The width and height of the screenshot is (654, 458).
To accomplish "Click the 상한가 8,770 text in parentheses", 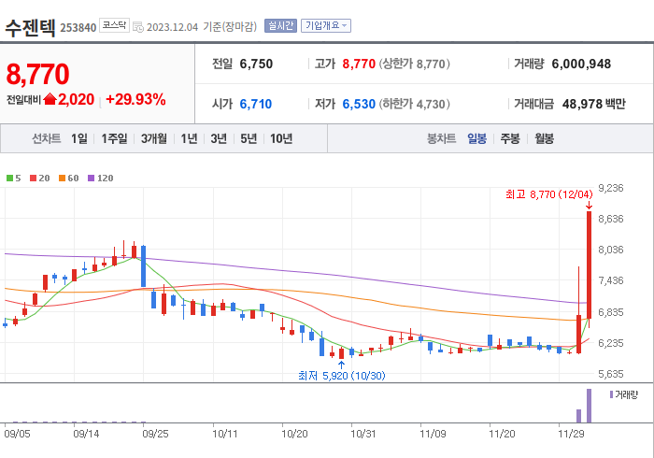I will click(414, 64).
